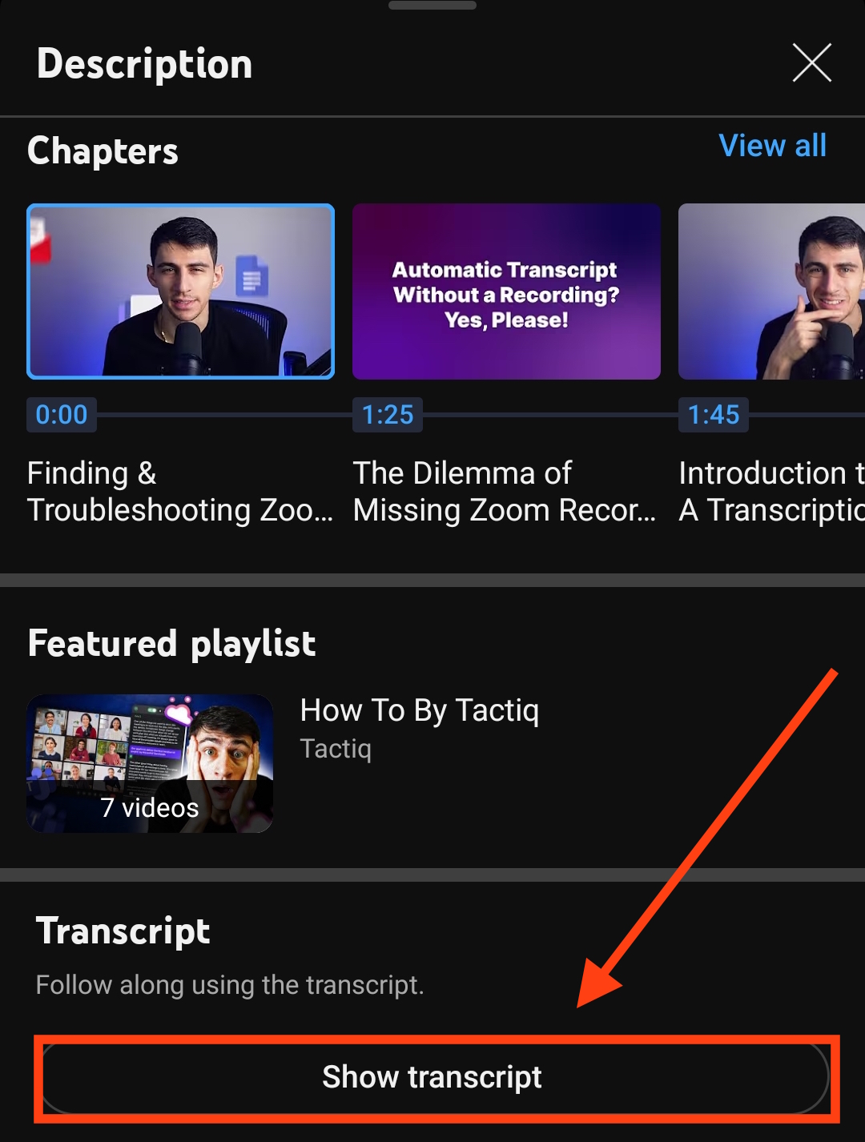Screen dimensions: 865x1142
Task: Click the Follow along using transcript text
Action: (230, 985)
